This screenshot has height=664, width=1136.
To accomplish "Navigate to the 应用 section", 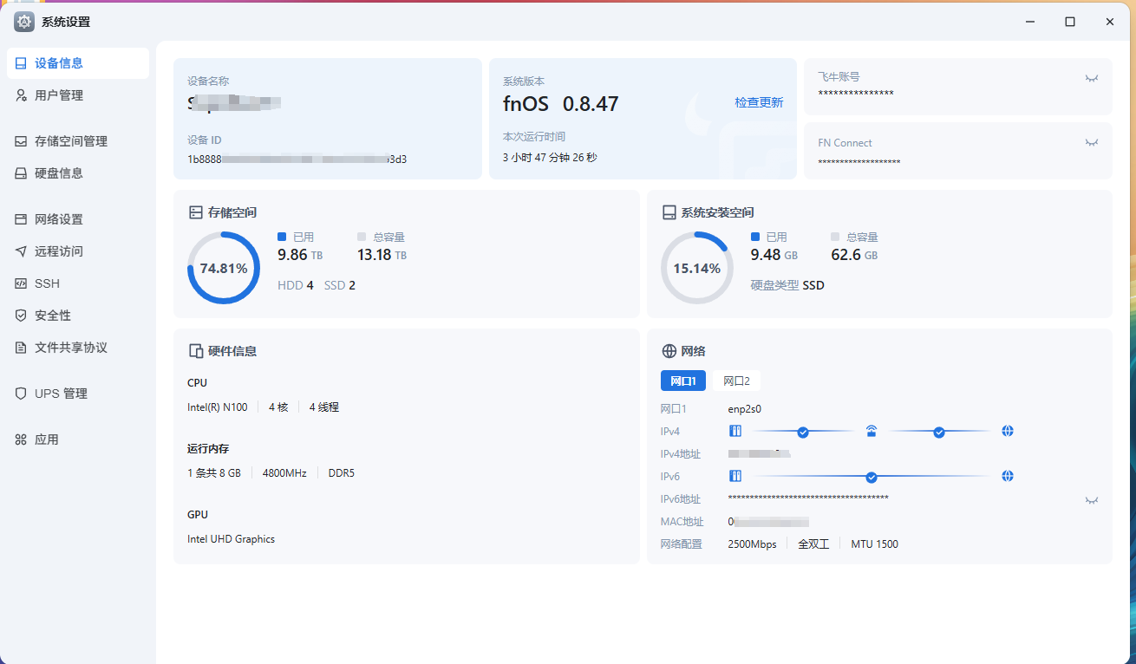I will click(x=78, y=439).
